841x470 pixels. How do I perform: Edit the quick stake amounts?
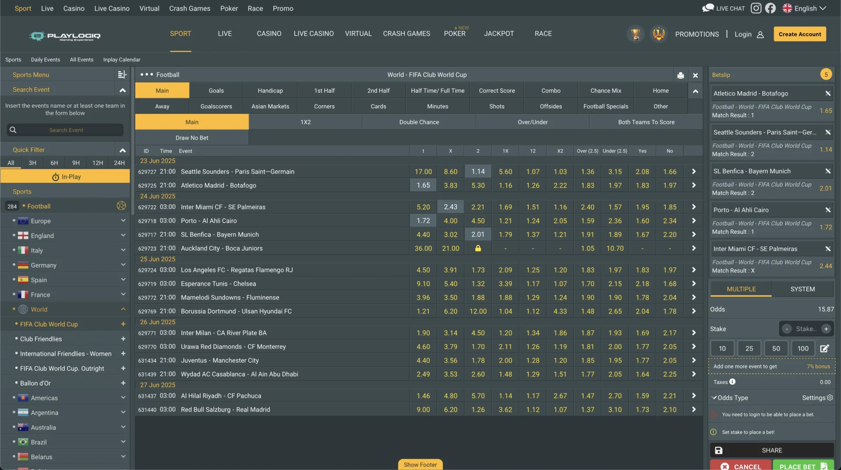click(824, 349)
